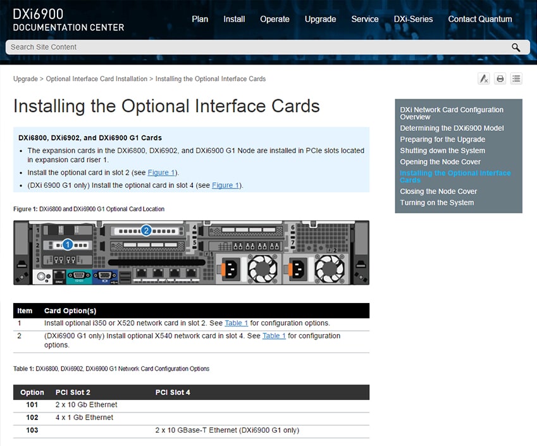Click the search magnifying glass icon
Viewport: 537px width, 446px height.
coord(516,47)
